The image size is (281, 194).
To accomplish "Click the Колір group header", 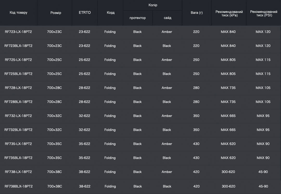I will tap(153, 5).
